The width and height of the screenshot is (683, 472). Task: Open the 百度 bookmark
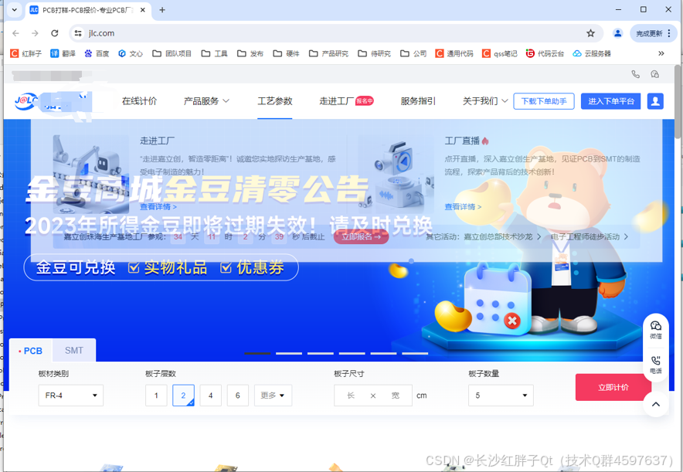pyautogui.click(x=97, y=53)
